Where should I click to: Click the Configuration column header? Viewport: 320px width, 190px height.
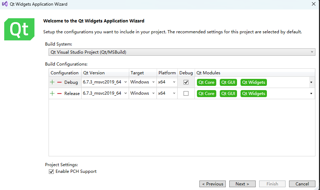(x=64, y=73)
